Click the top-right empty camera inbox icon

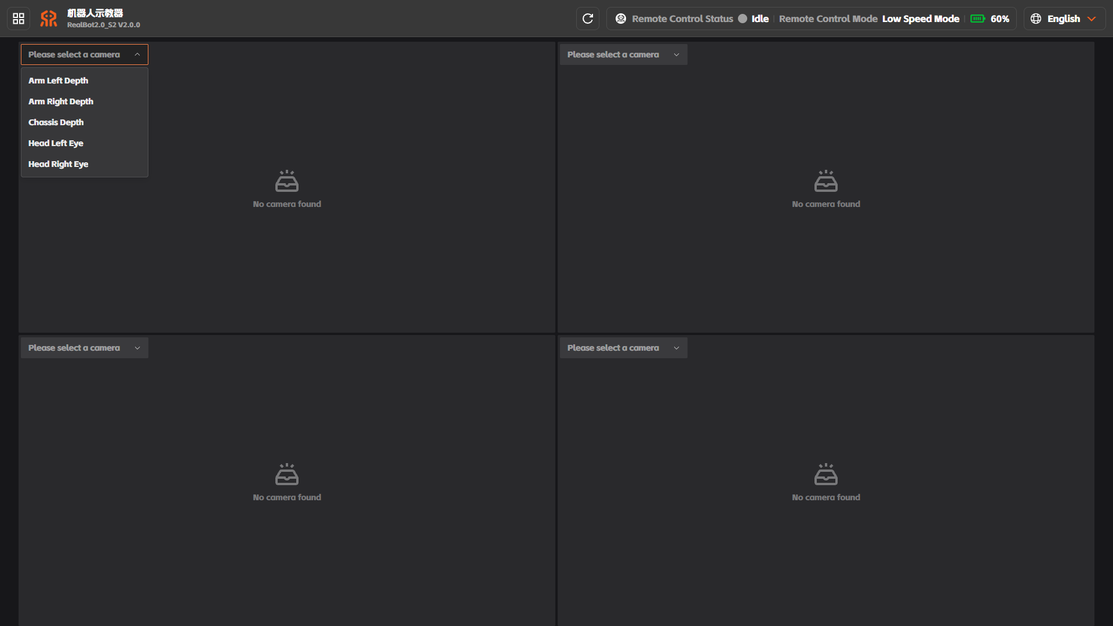click(826, 181)
